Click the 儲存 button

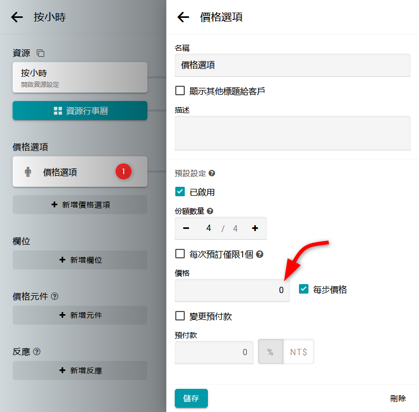point(191,398)
